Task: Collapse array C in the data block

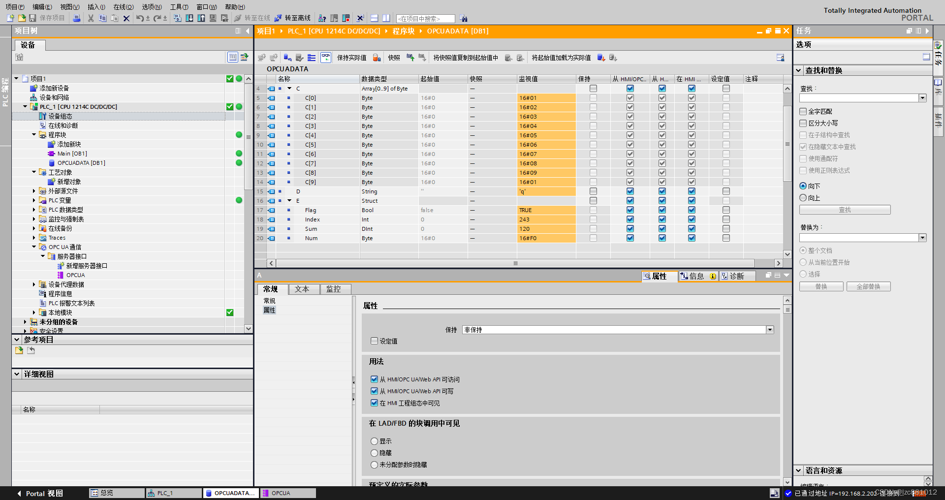Action: pos(289,89)
